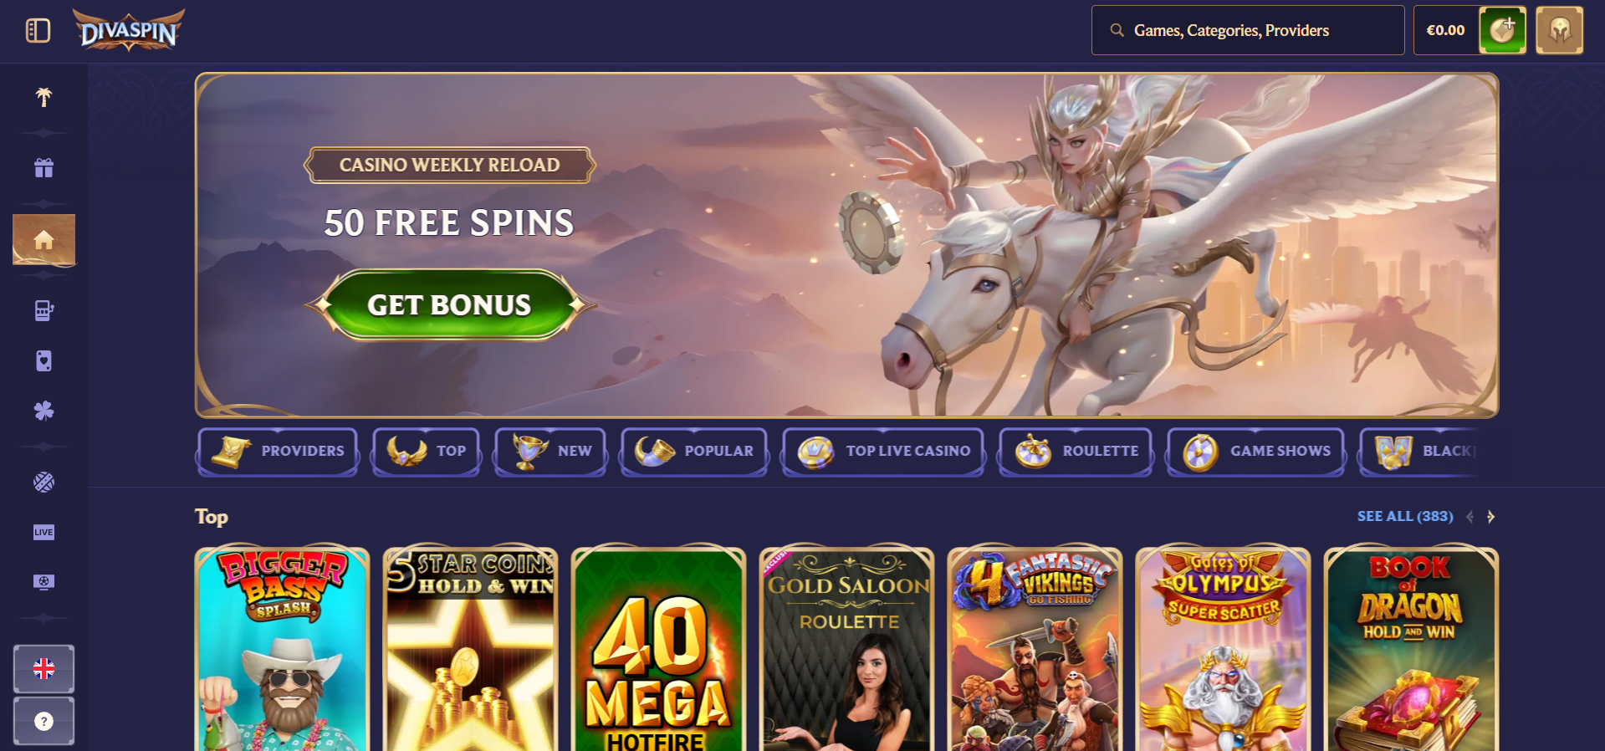Open the helmet profile avatar menu

click(1559, 31)
